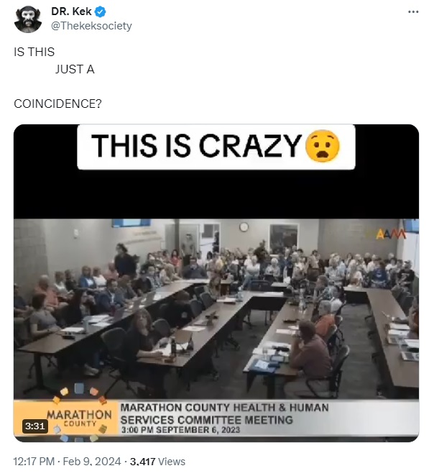Image resolution: width=434 pixels, height=476 pixels.
Task: Click the Health & Human Services banner title
Action: pos(224,413)
